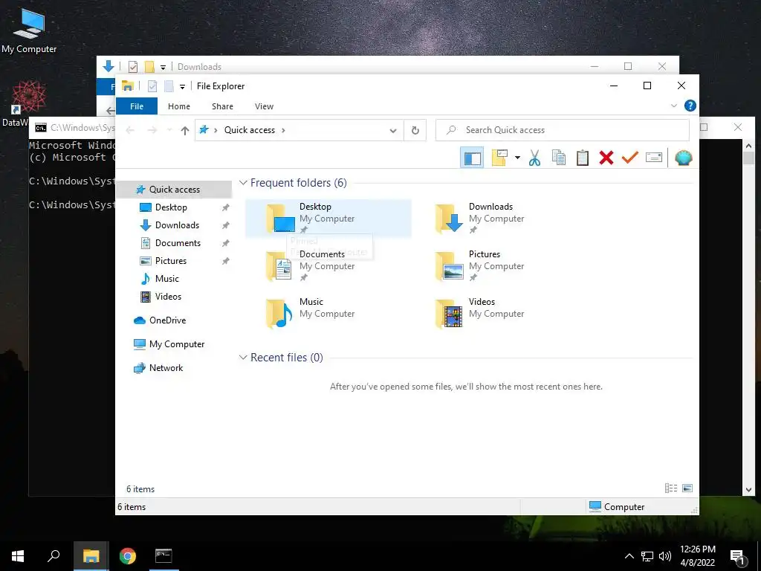This screenshot has width=761, height=571.
Task: Collapse the Frequent folders group
Action: pyautogui.click(x=243, y=183)
